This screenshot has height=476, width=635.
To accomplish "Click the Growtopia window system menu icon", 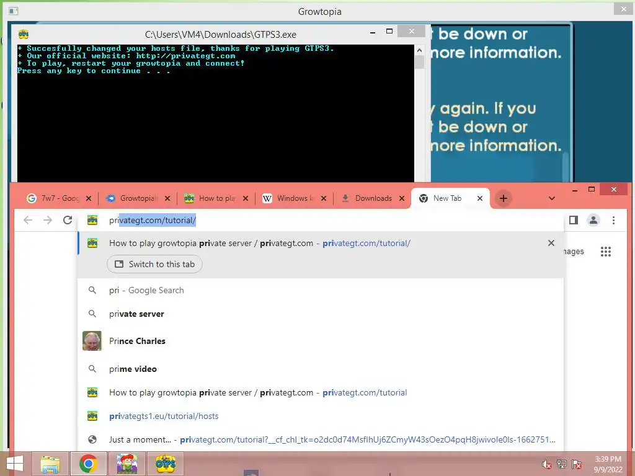I will 13,11.
